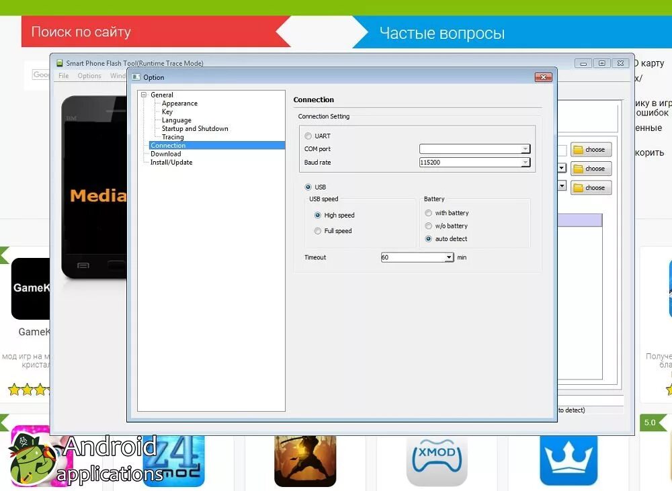Click the Option dialog title icon

[x=136, y=77]
